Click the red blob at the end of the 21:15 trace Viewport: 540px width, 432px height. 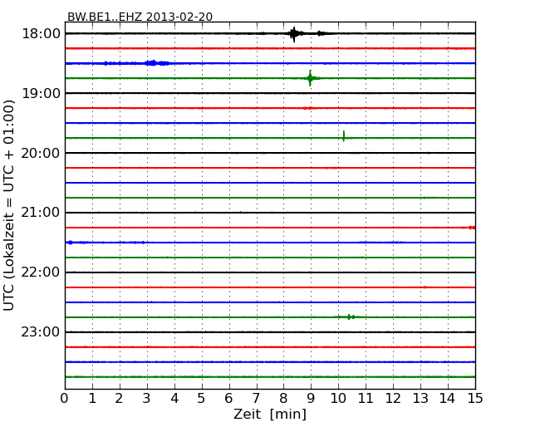pos(472,228)
